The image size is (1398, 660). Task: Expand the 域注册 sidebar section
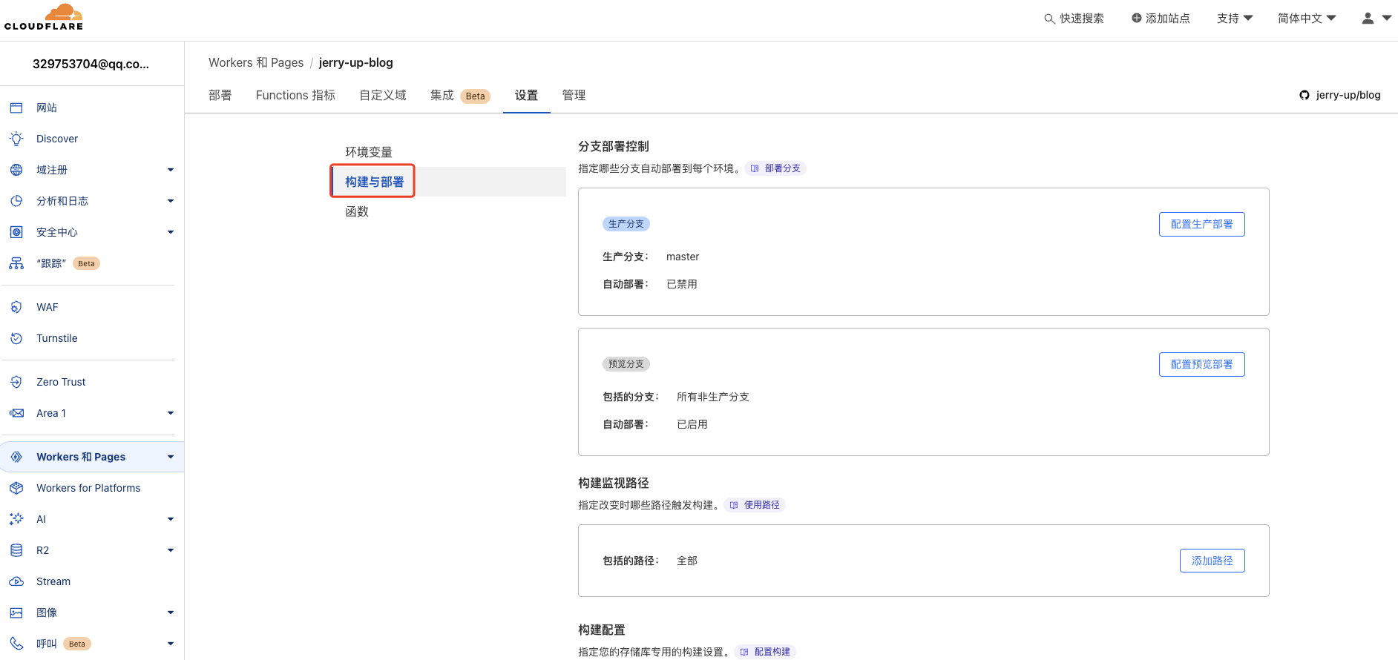pos(171,170)
